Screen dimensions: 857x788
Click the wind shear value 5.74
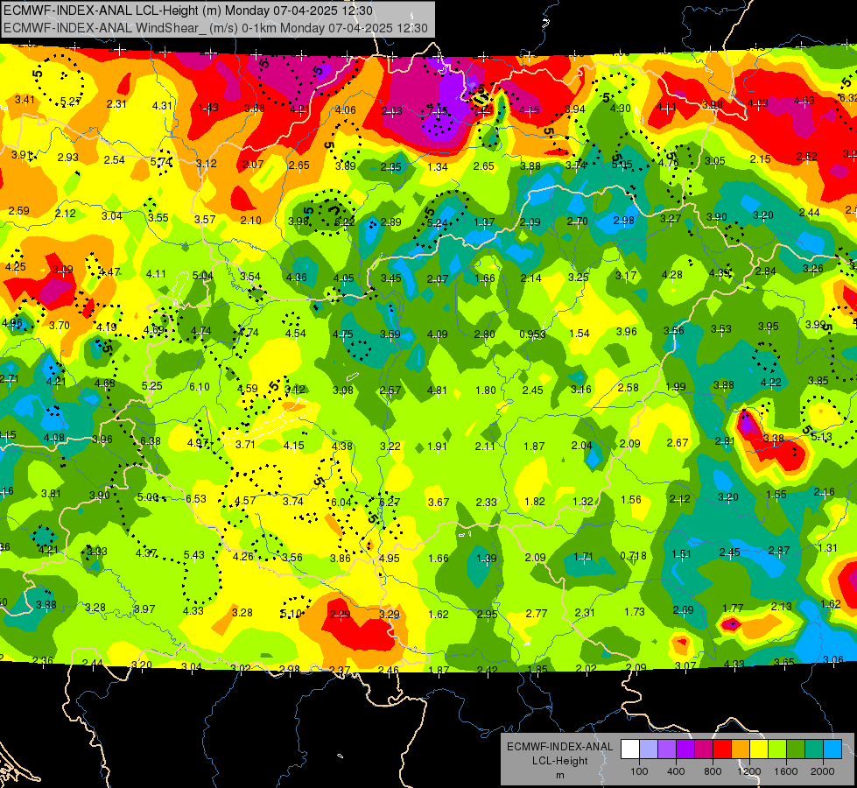[161, 161]
